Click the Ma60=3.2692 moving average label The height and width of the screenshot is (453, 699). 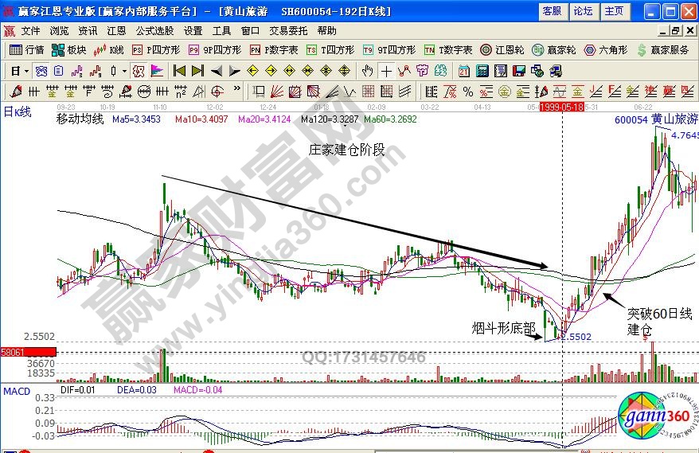tap(391, 119)
